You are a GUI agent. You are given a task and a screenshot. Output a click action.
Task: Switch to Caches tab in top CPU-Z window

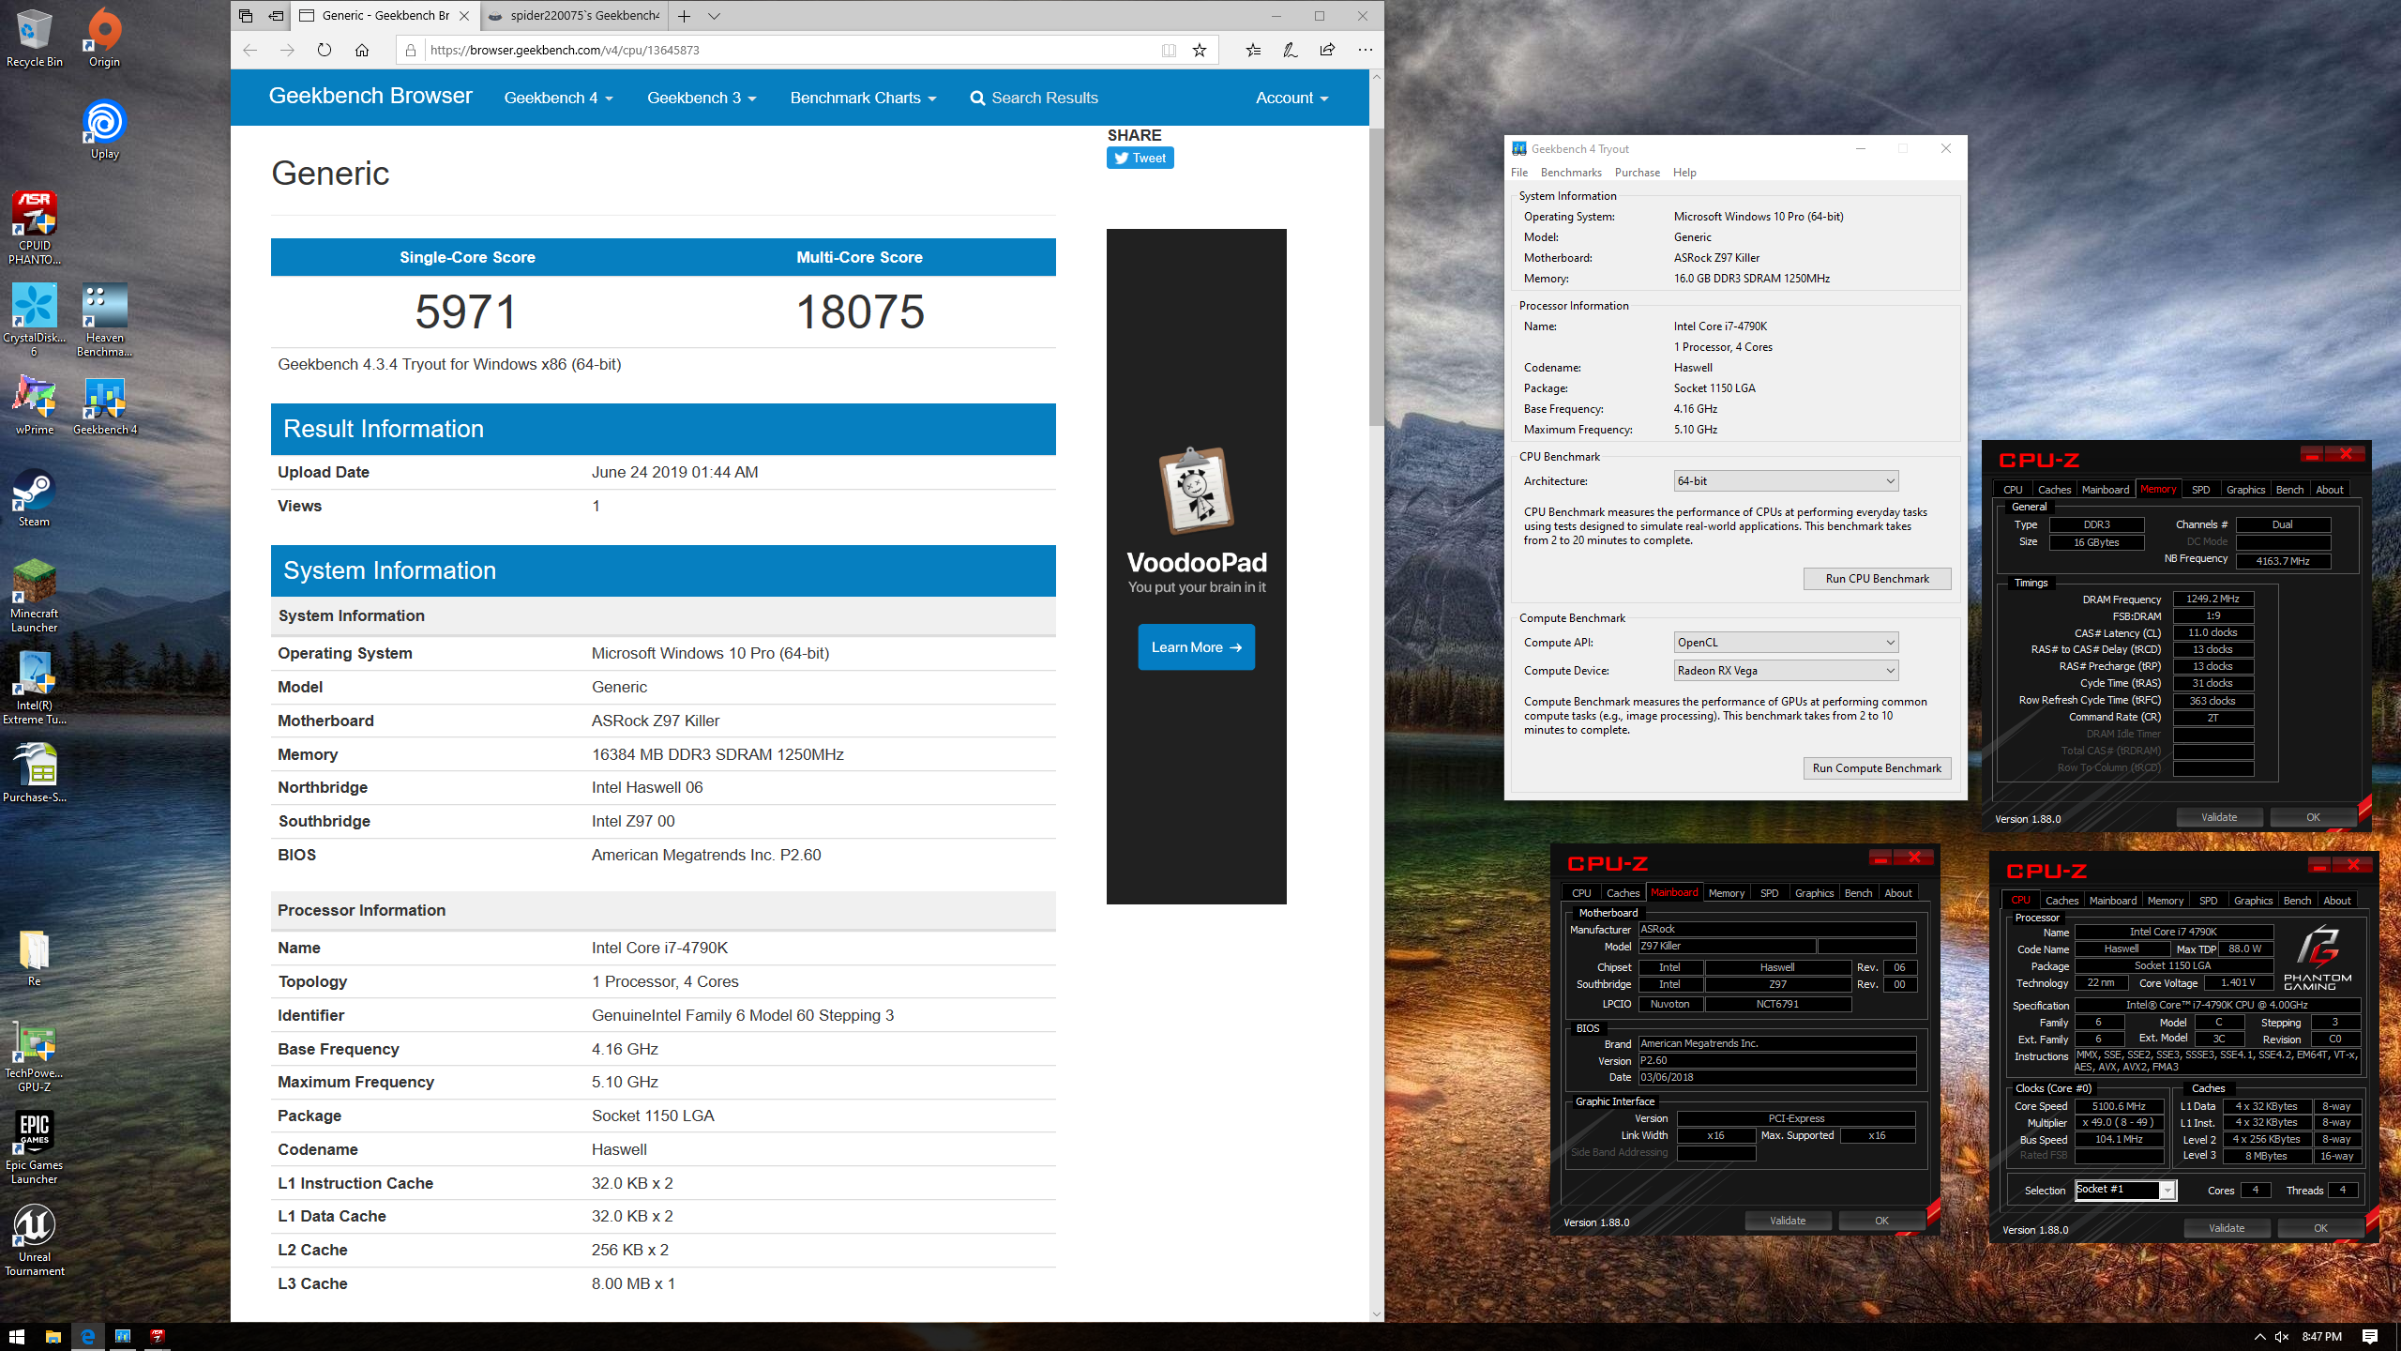click(x=2054, y=490)
